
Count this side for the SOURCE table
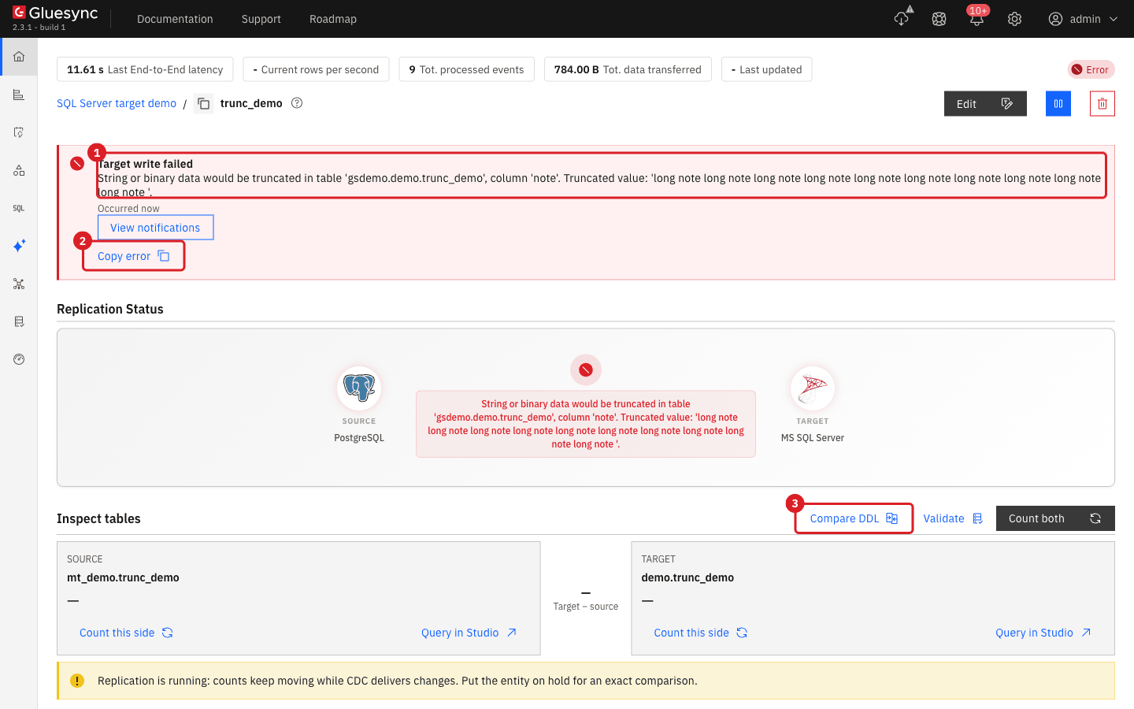(126, 633)
